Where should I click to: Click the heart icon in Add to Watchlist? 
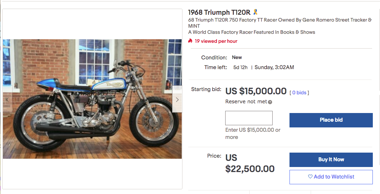[310, 177]
